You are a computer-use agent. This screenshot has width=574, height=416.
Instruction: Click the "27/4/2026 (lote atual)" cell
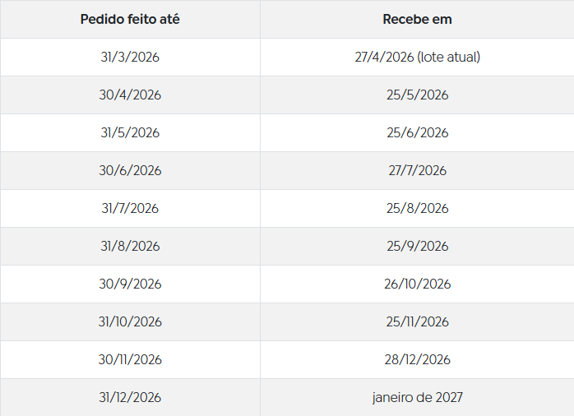[x=417, y=57]
